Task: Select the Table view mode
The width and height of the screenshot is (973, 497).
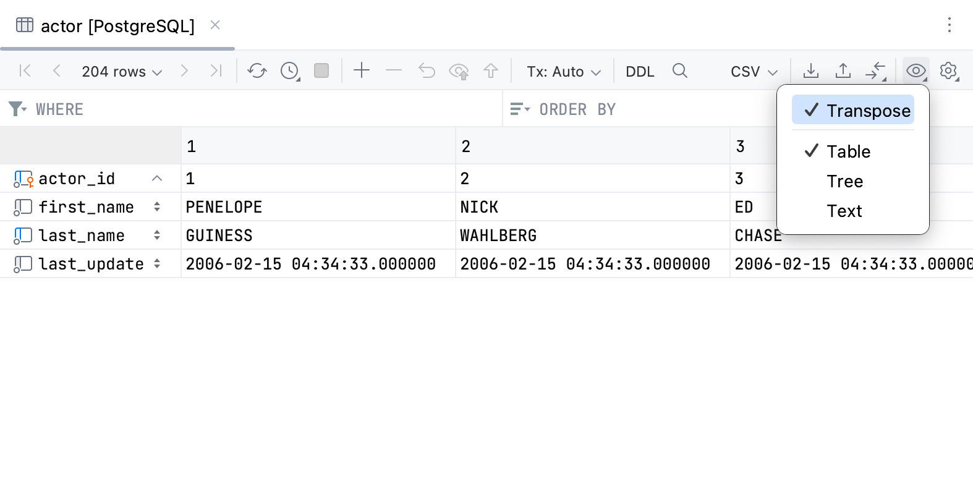Action: (848, 151)
